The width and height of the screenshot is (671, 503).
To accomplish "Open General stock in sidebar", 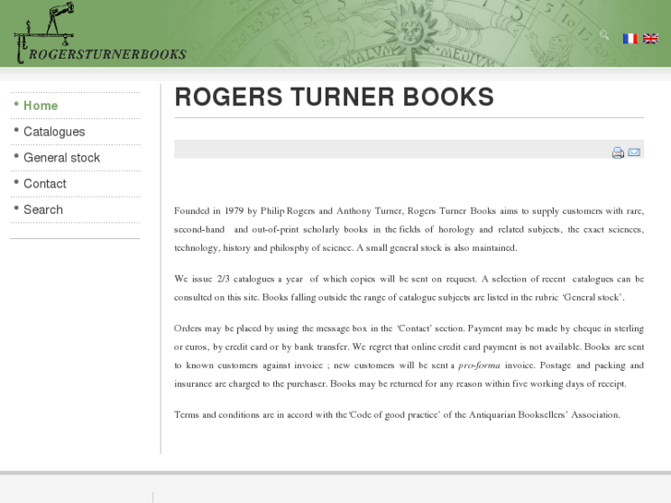I will (x=62, y=158).
